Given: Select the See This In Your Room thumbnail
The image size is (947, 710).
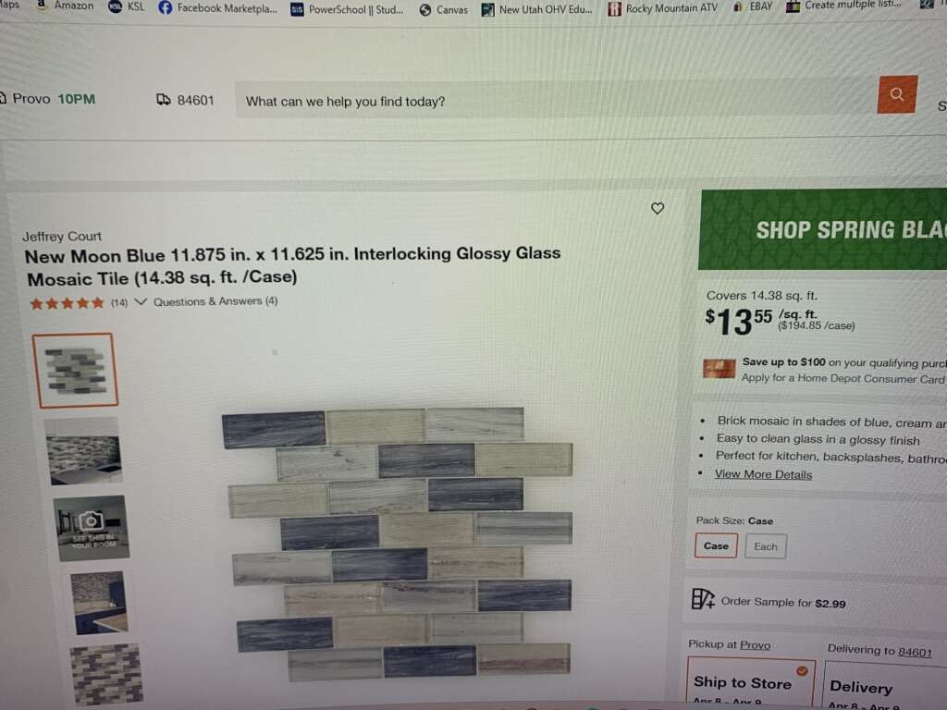Looking at the screenshot, I should [x=92, y=528].
